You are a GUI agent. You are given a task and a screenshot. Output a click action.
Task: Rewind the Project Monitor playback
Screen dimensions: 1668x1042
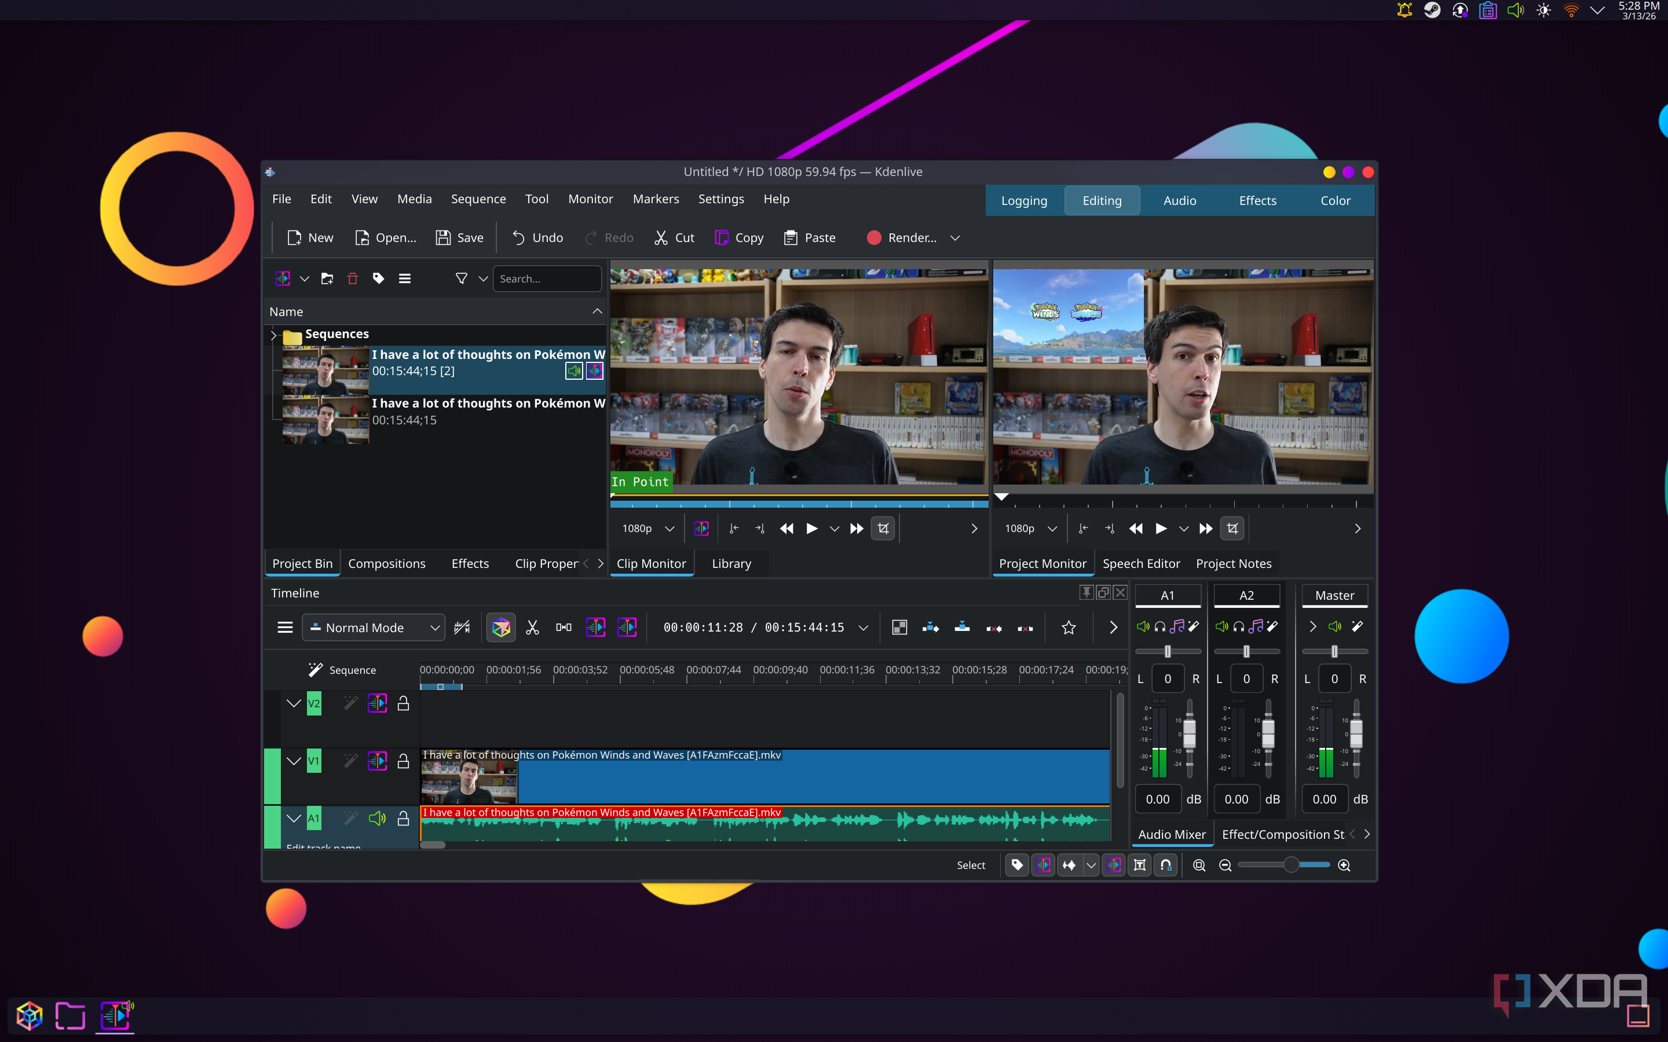(x=1136, y=529)
